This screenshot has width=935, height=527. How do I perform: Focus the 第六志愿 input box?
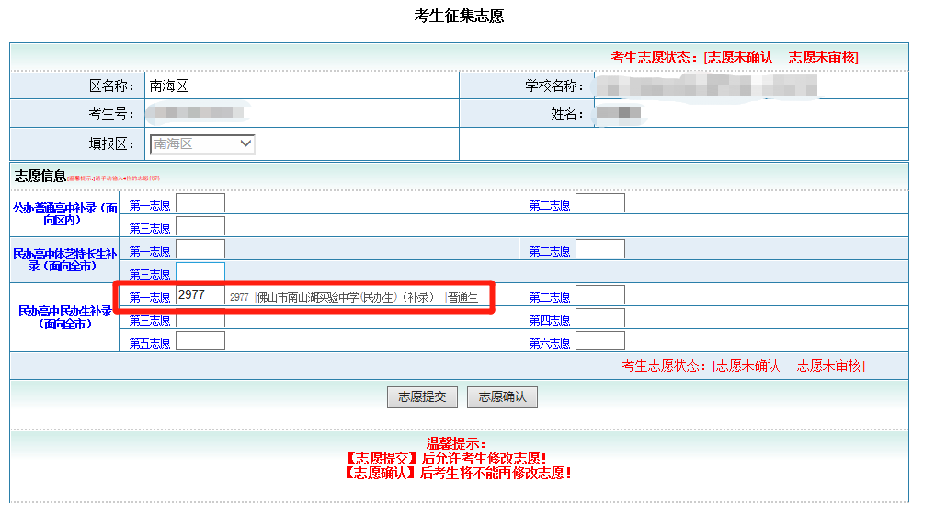599,341
